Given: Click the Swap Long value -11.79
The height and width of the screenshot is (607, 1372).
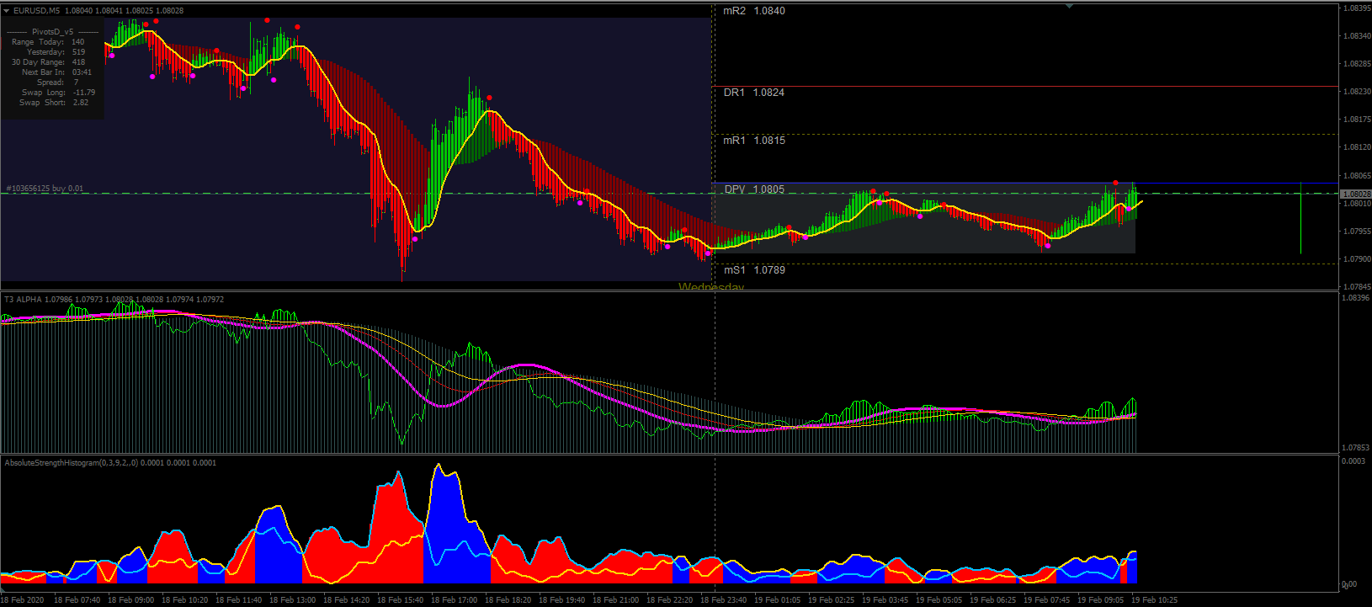Looking at the screenshot, I should (83, 93).
